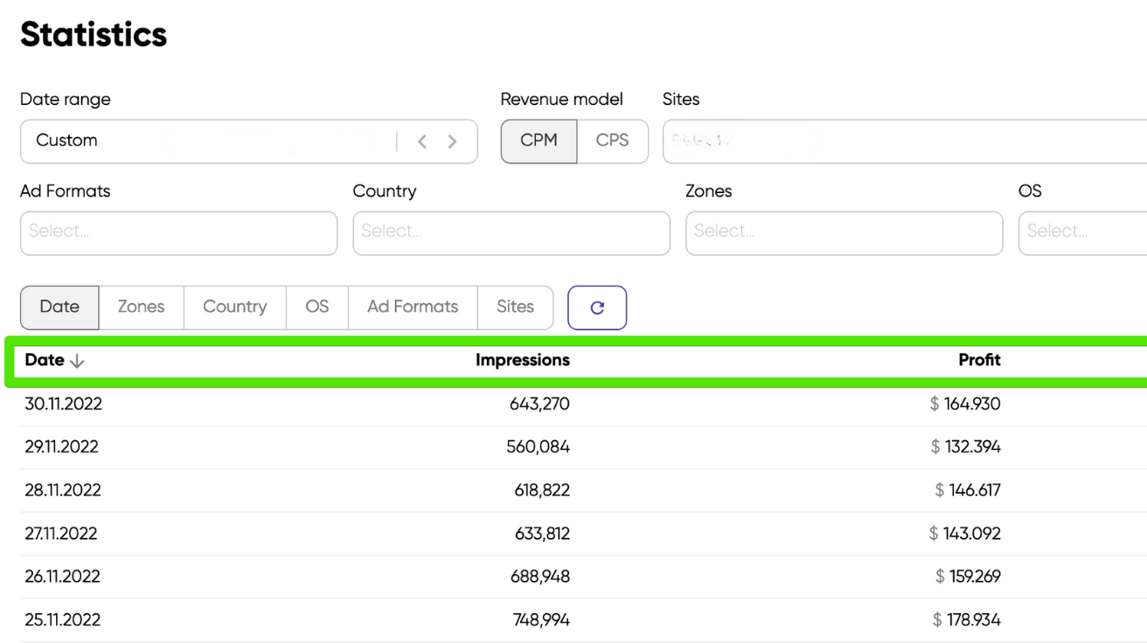Open the OS filter dropdown
1147x643 pixels.
point(1082,232)
